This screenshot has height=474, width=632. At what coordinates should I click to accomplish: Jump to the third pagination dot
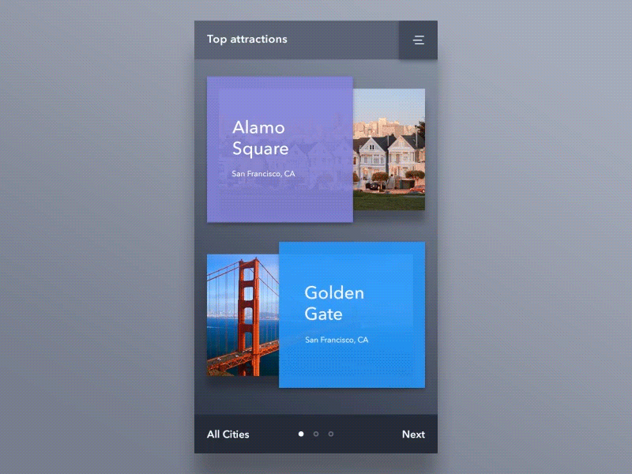[330, 434]
